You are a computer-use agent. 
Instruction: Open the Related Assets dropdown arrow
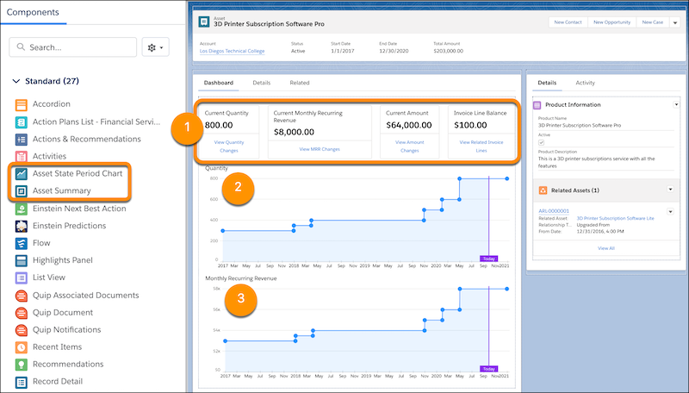(670, 190)
